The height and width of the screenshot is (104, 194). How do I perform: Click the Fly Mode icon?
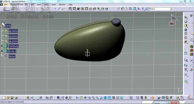(77, 98)
